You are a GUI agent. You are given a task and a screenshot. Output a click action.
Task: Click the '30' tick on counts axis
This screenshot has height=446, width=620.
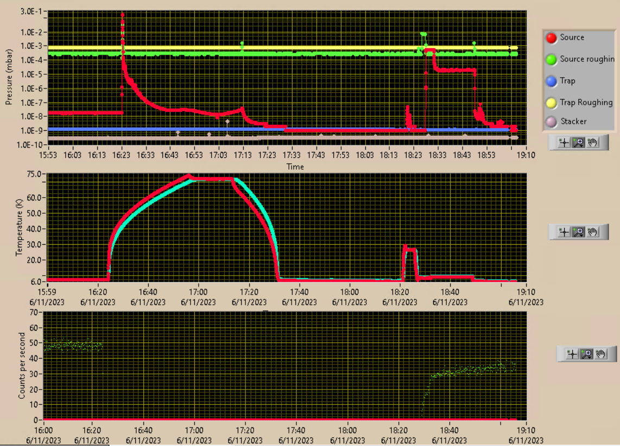pyautogui.click(x=34, y=374)
